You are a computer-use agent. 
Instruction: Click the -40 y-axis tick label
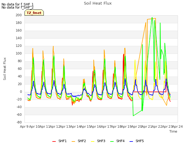(19, 107)
